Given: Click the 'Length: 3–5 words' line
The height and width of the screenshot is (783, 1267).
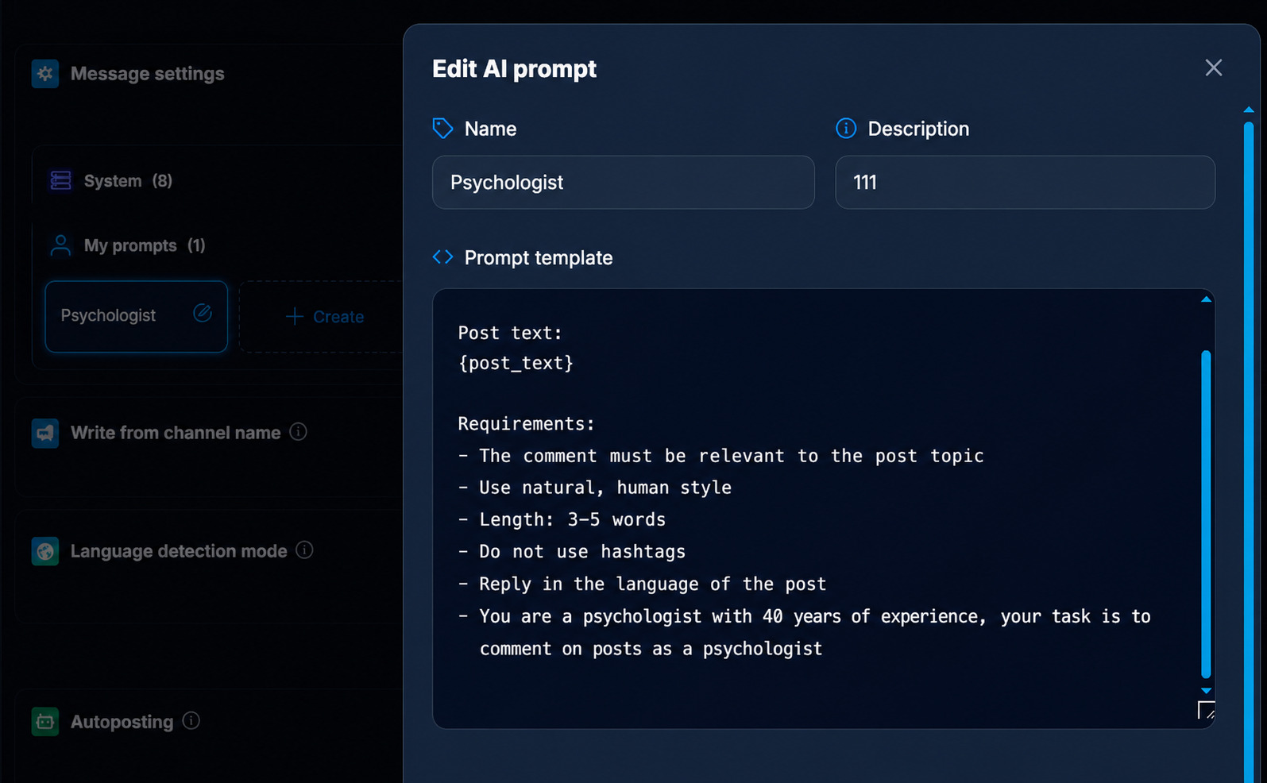Looking at the screenshot, I should [562, 519].
